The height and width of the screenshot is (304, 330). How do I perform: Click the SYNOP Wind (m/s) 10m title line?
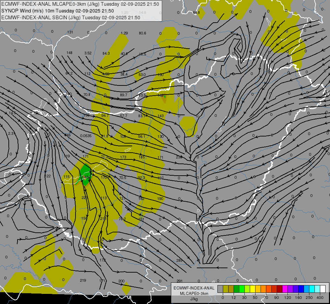click(x=58, y=11)
